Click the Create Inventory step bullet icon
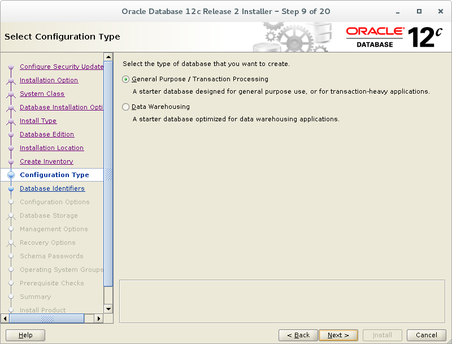 pyautogui.click(x=11, y=162)
